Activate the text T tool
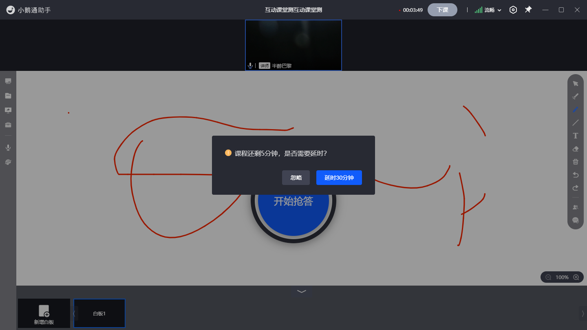Image resolution: width=587 pixels, height=330 pixels. [576, 136]
